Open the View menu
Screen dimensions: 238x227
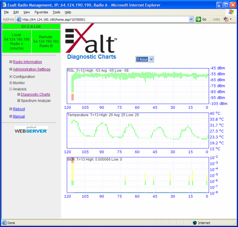(x=26, y=12)
